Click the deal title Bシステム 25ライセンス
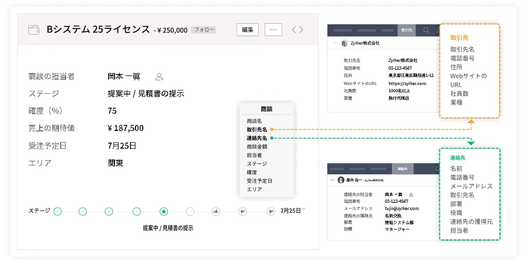This screenshot has height=262, width=525. (98, 29)
